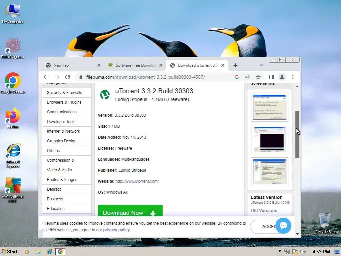Open a new tab with plus button
341x256 pixels.
pos(235,65)
